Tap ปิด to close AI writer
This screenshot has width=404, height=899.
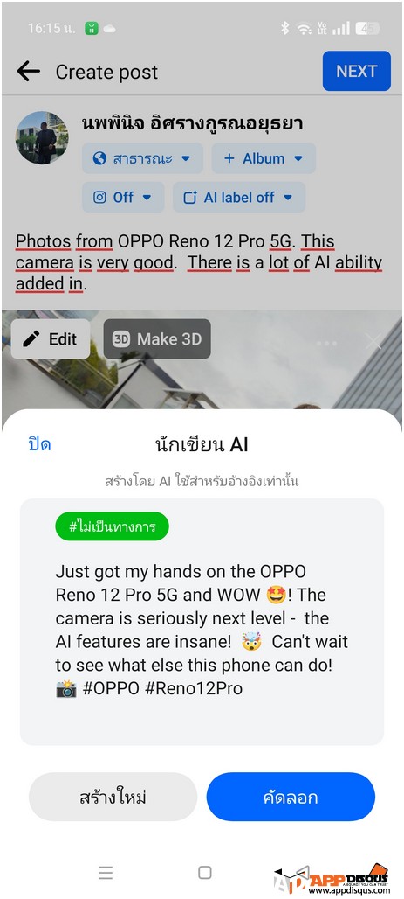[39, 444]
